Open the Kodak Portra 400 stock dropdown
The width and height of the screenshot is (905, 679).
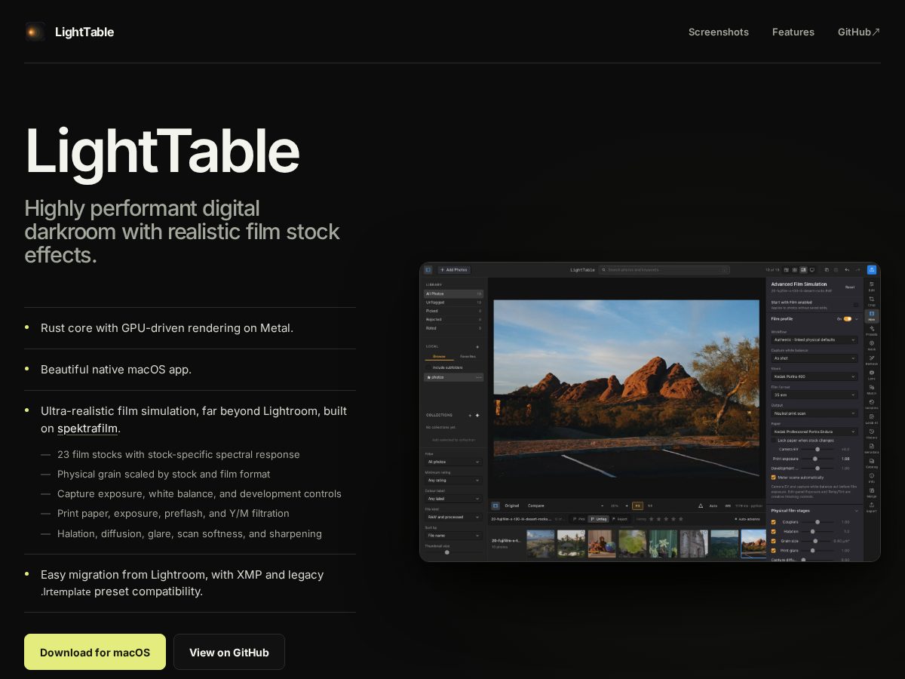pyautogui.click(x=814, y=376)
